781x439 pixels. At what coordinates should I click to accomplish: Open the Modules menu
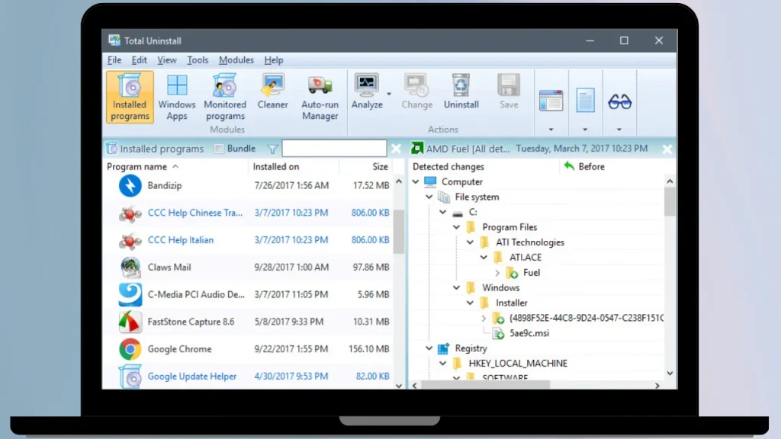236,60
